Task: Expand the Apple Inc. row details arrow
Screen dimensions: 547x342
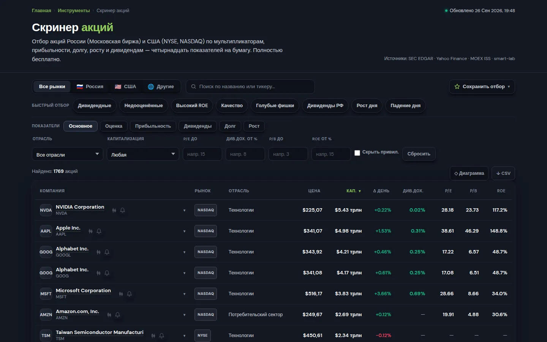Action: [185, 231]
